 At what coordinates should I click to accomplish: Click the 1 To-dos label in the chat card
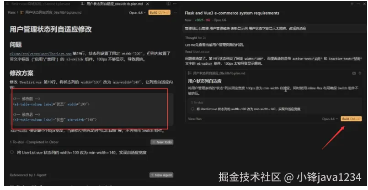tap(197, 103)
